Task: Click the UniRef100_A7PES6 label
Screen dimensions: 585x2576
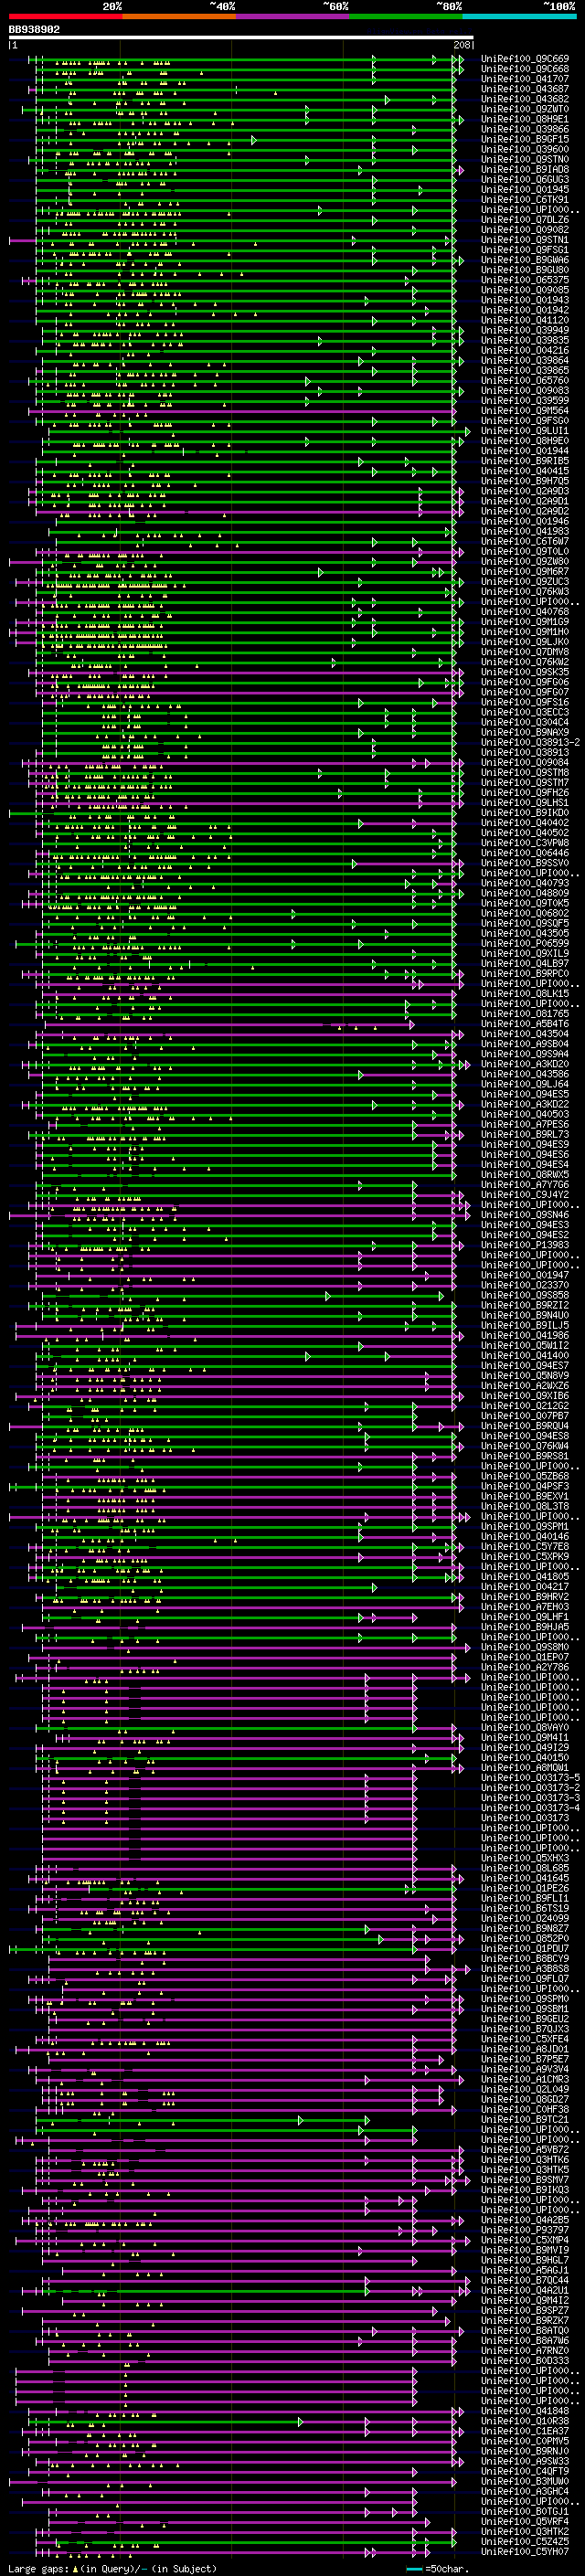Action: (x=525, y=1124)
